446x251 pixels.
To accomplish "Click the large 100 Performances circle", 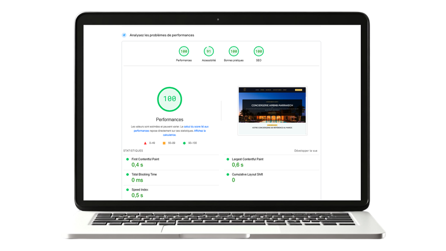I will point(169,99).
